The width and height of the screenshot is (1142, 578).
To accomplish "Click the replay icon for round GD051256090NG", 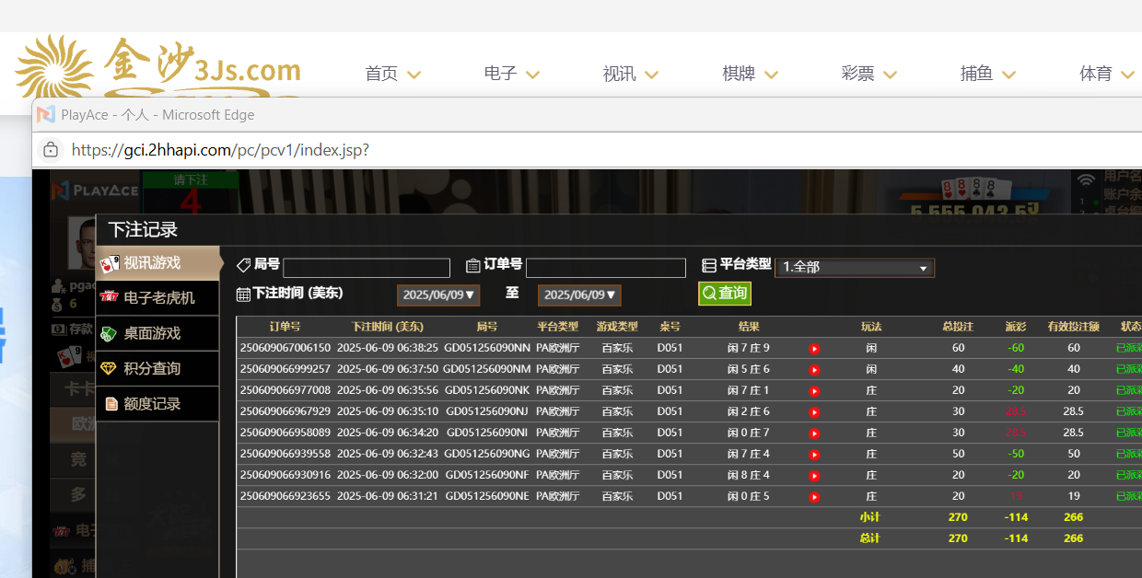I will (814, 455).
